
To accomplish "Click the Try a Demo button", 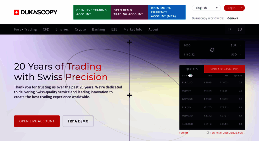I will tap(78, 121).
